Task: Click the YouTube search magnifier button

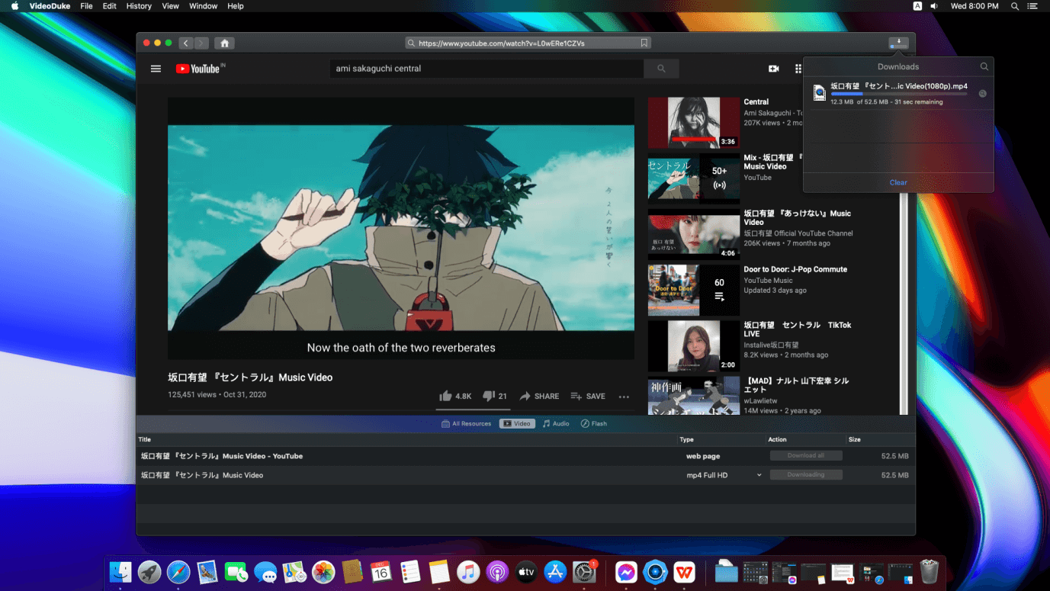Action: click(x=661, y=69)
